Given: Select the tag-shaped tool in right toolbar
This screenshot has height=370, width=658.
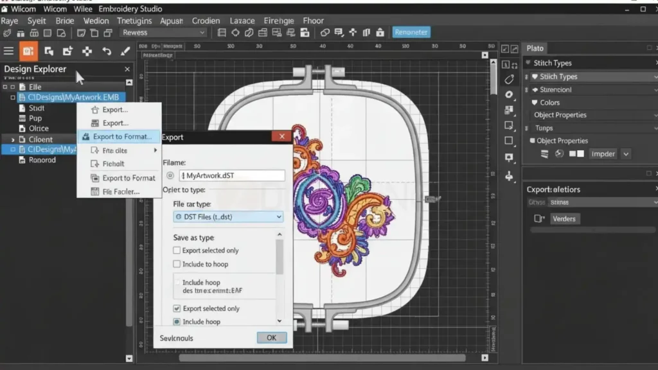Looking at the screenshot, I should (x=509, y=79).
